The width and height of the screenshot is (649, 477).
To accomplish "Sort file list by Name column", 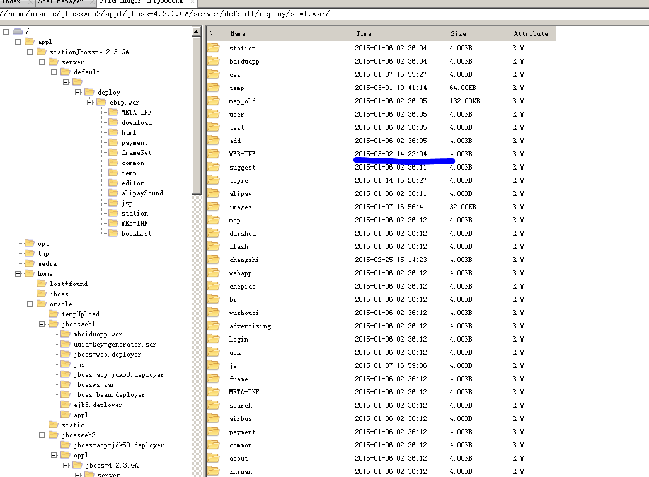I will 238,33.
